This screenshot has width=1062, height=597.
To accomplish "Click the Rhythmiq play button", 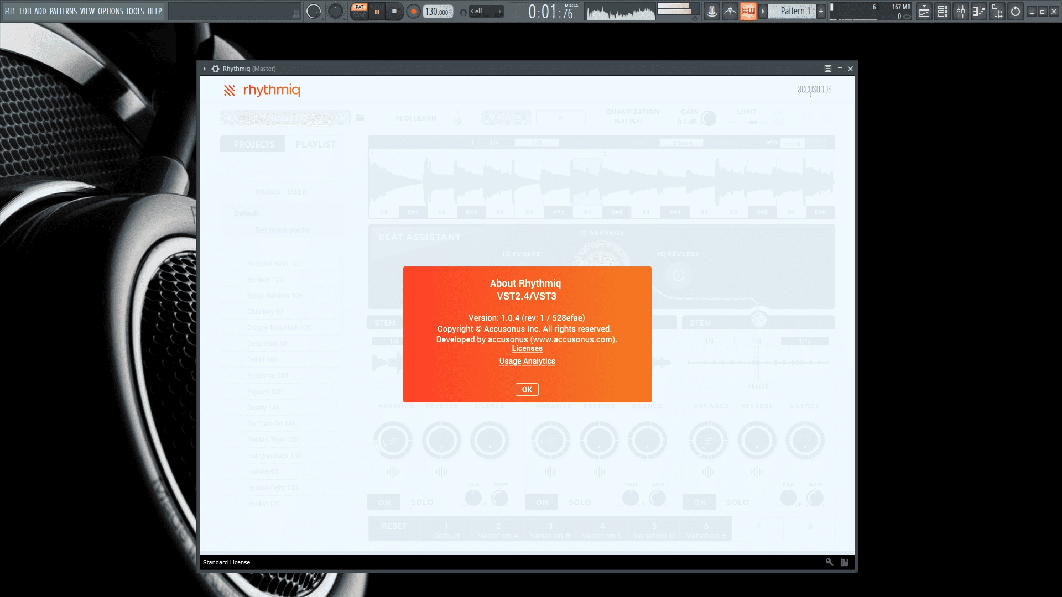I will point(561,118).
